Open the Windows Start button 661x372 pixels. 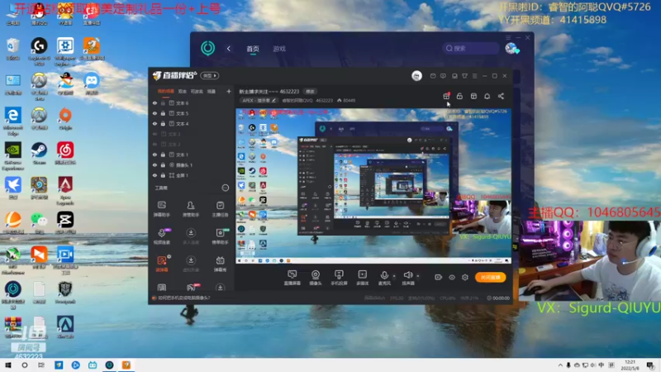[x=7, y=365]
